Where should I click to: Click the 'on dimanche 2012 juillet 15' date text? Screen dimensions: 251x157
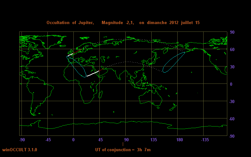(169, 23)
